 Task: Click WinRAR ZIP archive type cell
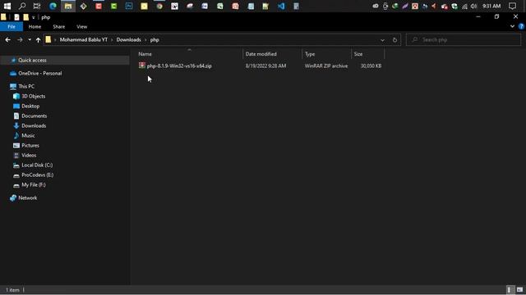[x=326, y=66]
